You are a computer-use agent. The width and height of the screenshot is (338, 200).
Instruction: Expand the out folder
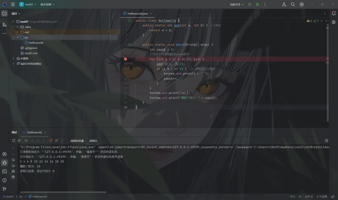tap(18, 32)
